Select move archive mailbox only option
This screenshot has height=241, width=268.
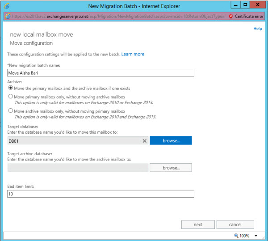tap(11, 111)
